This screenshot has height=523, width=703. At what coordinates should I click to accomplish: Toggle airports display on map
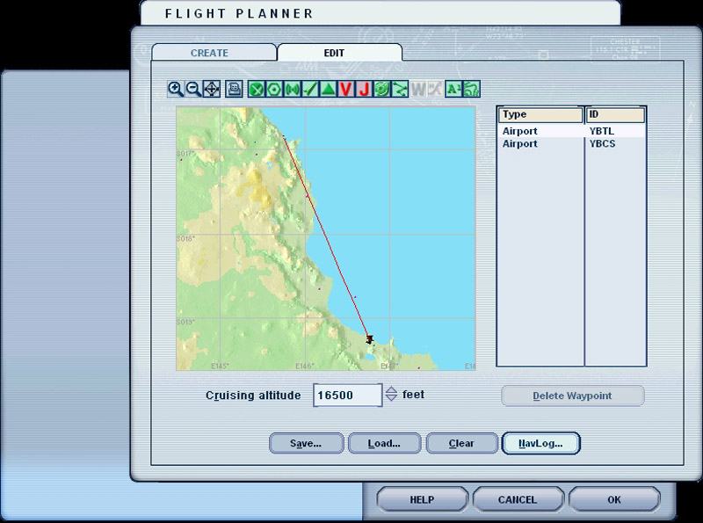[257, 88]
